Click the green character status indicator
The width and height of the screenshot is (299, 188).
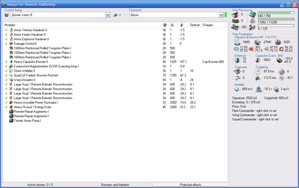pos(226,15)
